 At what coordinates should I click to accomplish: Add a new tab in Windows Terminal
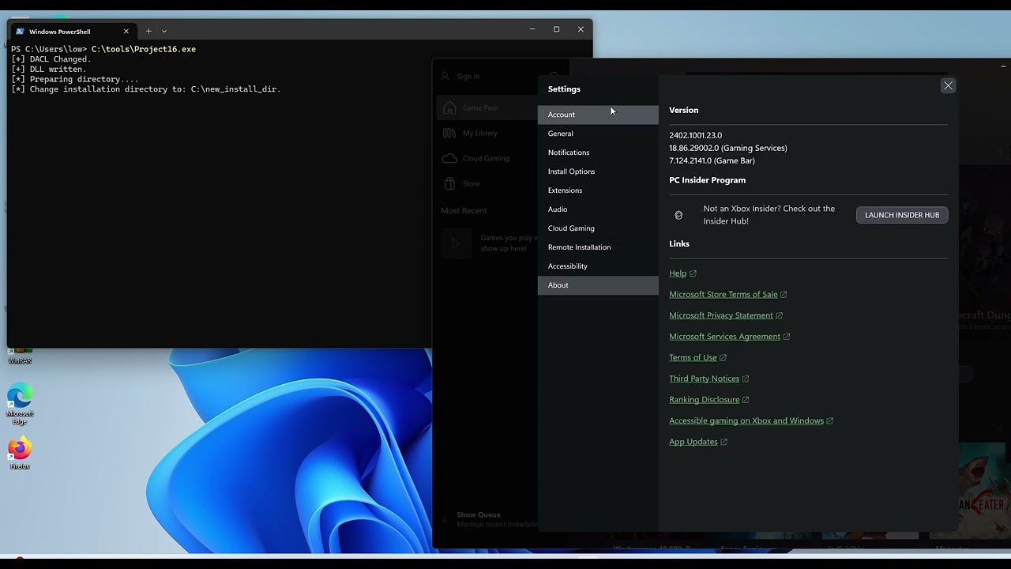point(148,32)
